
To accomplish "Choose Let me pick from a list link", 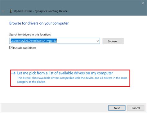I will coord(65,73).
